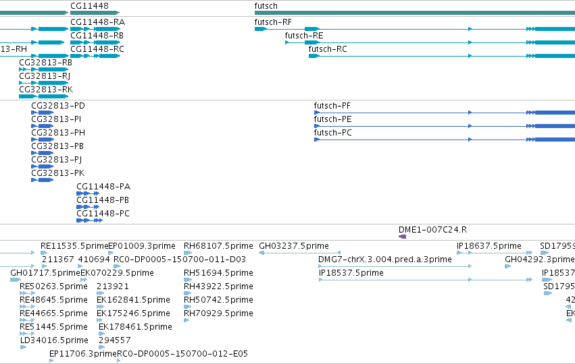Select the futsch-PE protein feature
Screen dimensions: 575x364
tap(445, 126)
